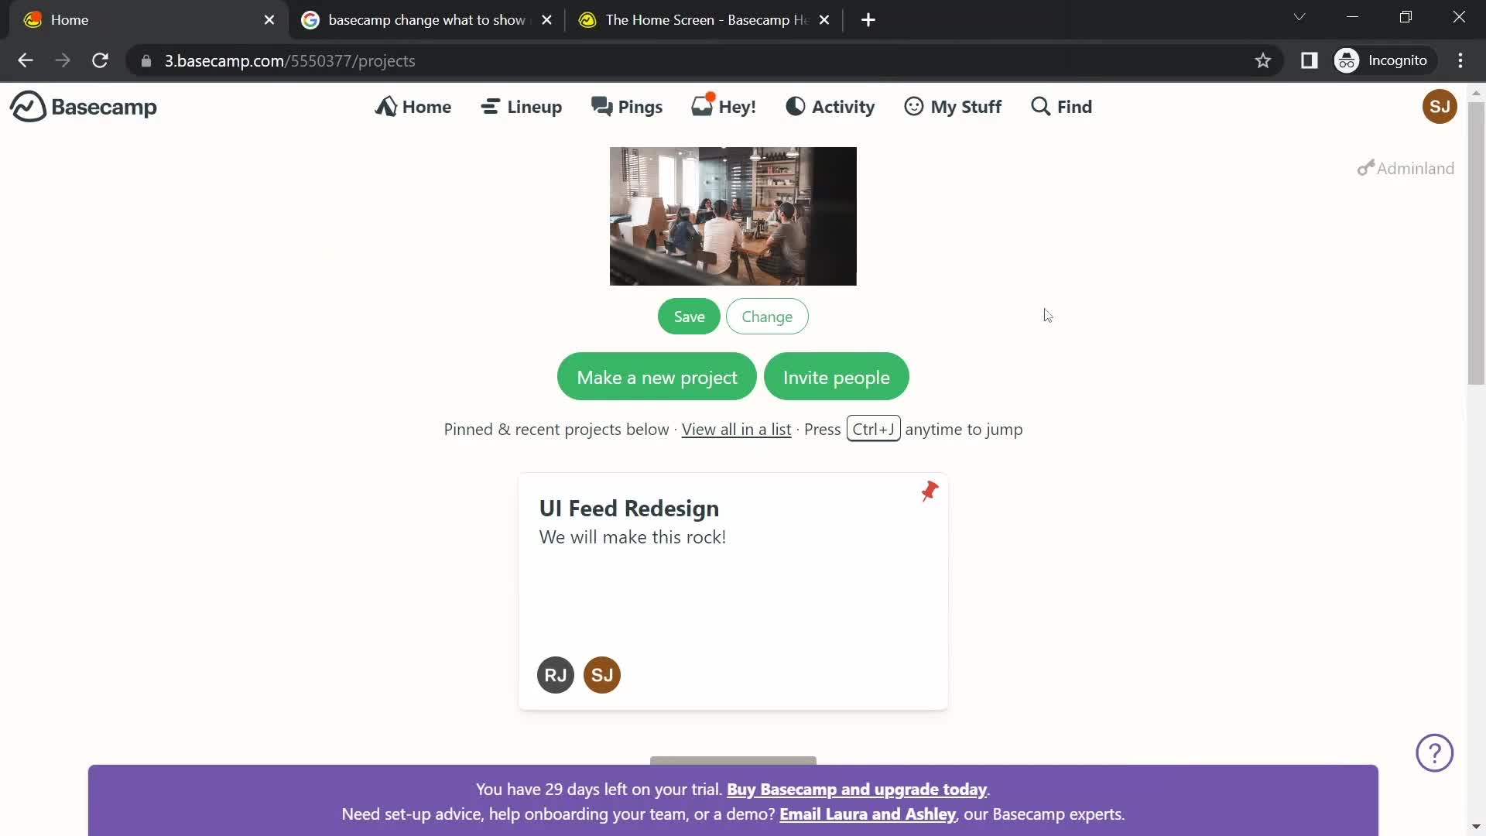Expand View all in a list
Screen dimensions: 1486x836
[736, 428]
